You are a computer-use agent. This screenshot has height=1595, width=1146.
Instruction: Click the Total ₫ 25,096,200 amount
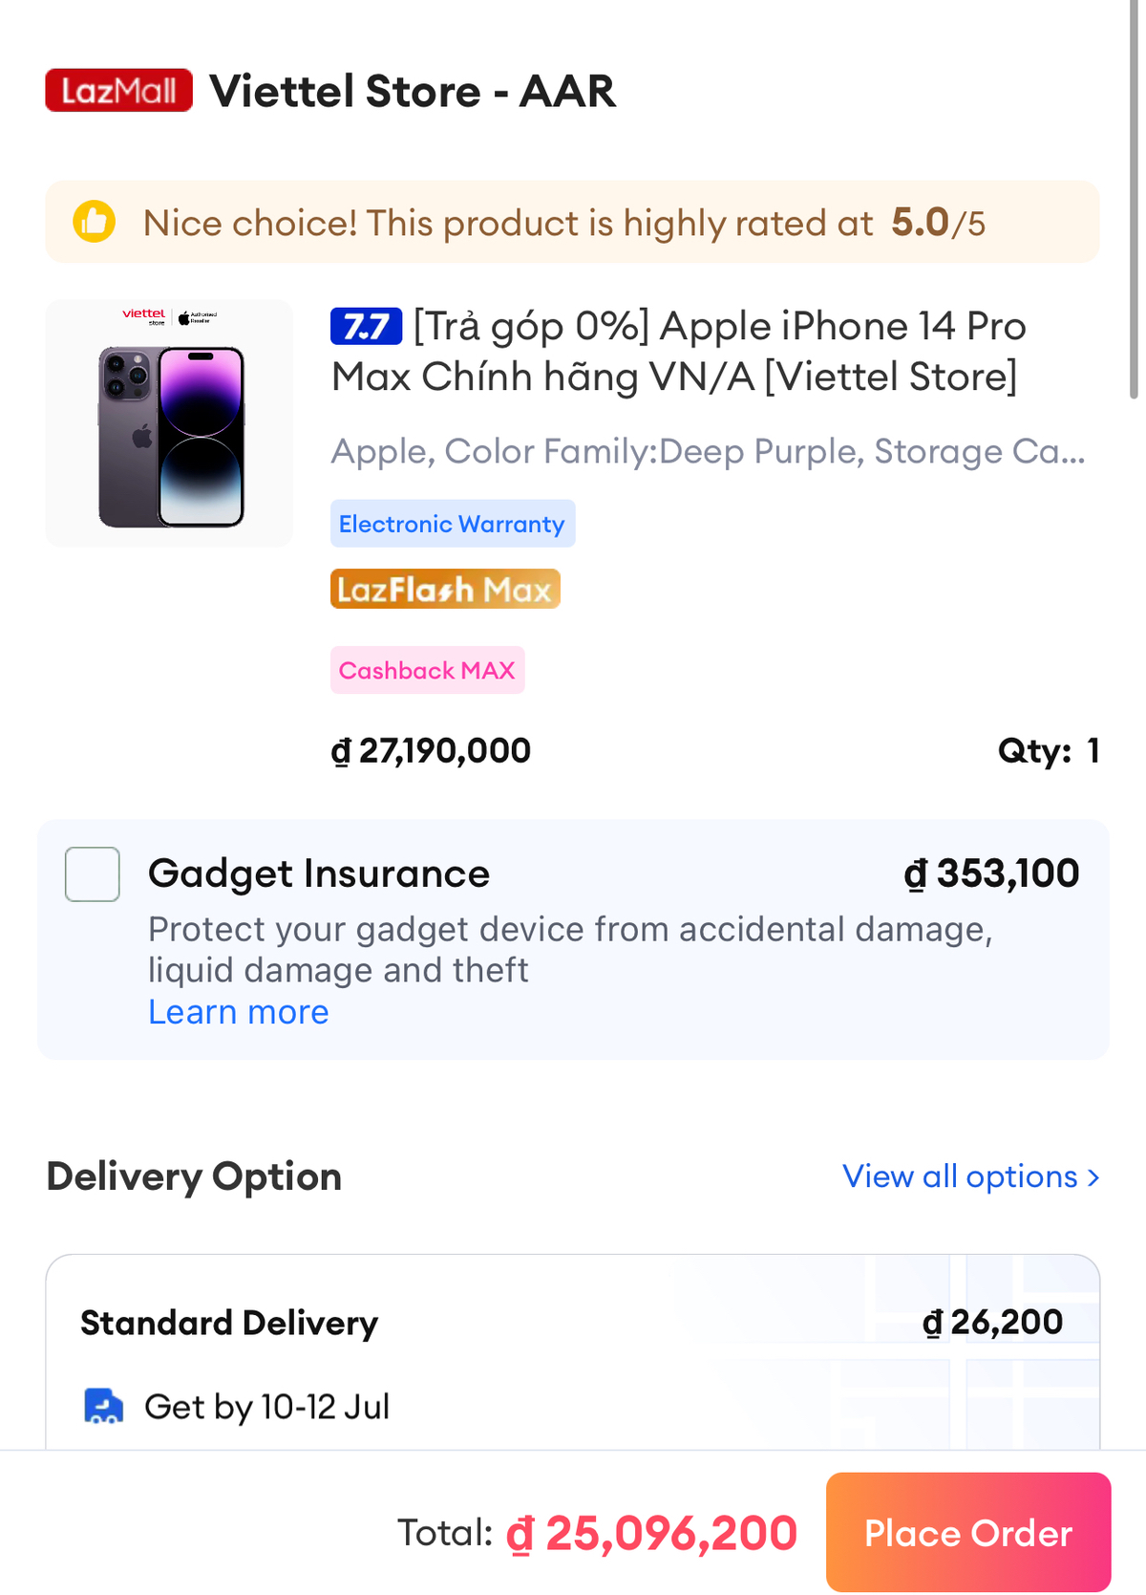[651, 1533]
